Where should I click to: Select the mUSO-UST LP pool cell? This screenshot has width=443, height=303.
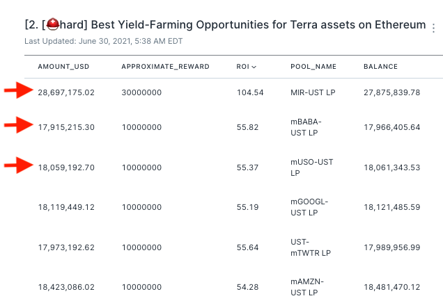(x=311, y=167)
